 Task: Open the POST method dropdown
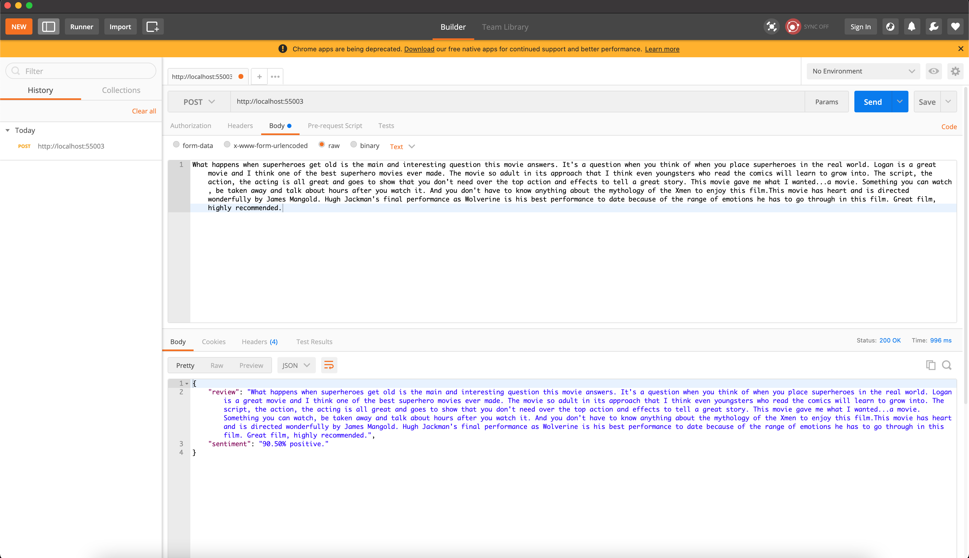199,102
